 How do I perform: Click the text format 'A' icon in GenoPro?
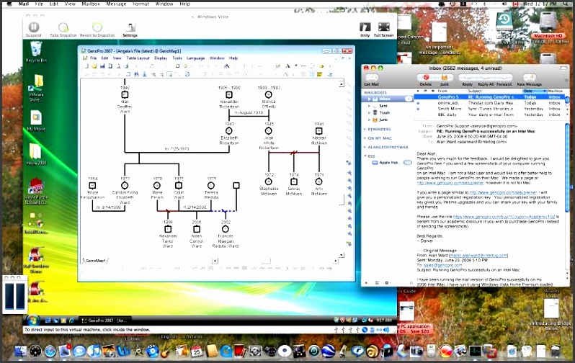[287, 66]
